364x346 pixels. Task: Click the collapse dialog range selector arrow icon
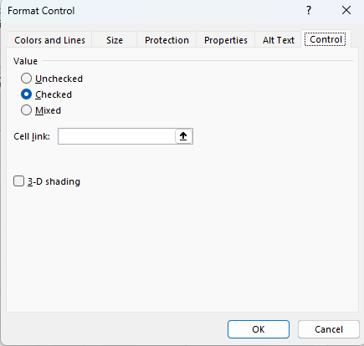pos(183,136)
